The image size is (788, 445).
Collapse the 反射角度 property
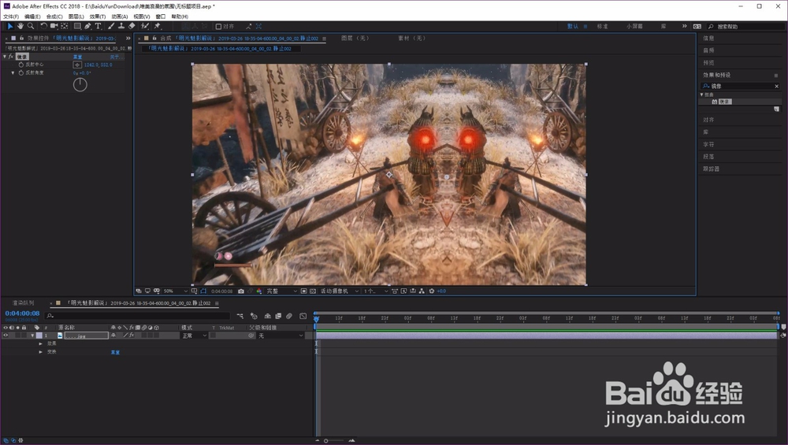[13, 72]
